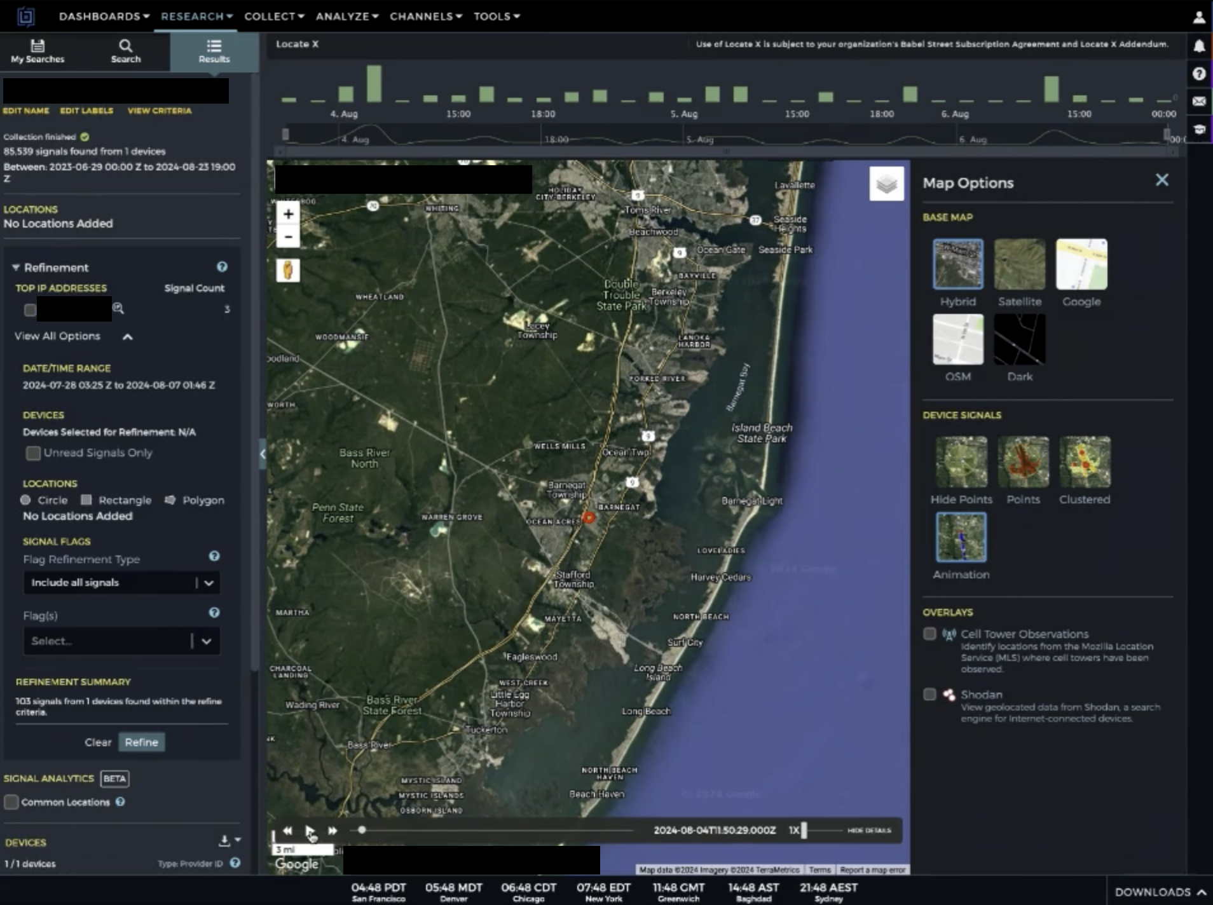Collapse View All Options
This screenshot has width=1213, height=905.
(x=128, y=337)
